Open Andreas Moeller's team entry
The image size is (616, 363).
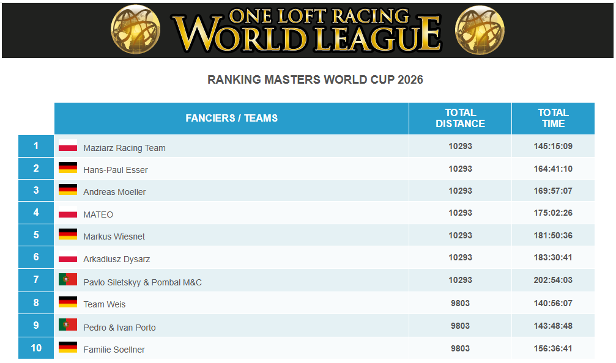[x=114, y=192]
